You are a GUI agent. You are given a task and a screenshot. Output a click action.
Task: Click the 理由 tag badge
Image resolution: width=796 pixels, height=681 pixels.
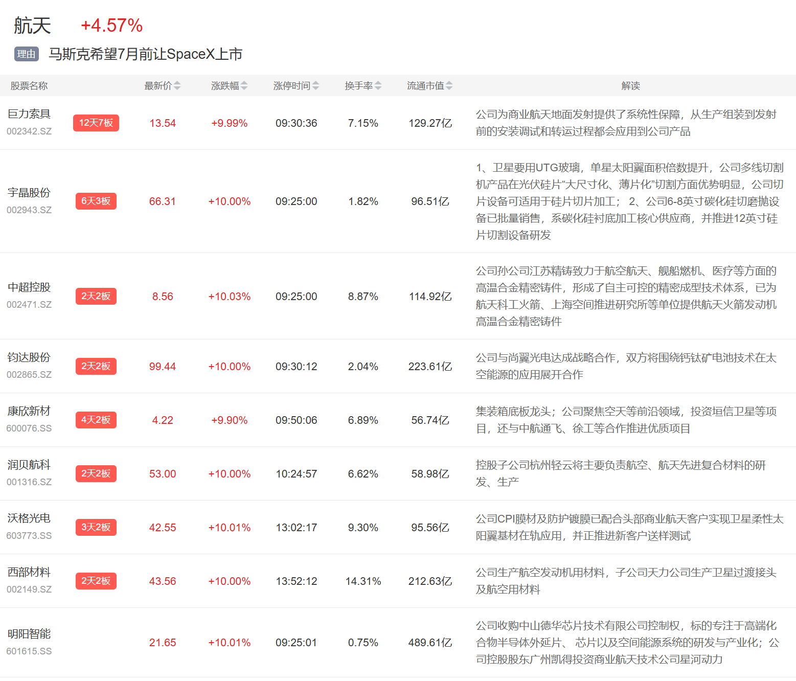tap(27, 54)
